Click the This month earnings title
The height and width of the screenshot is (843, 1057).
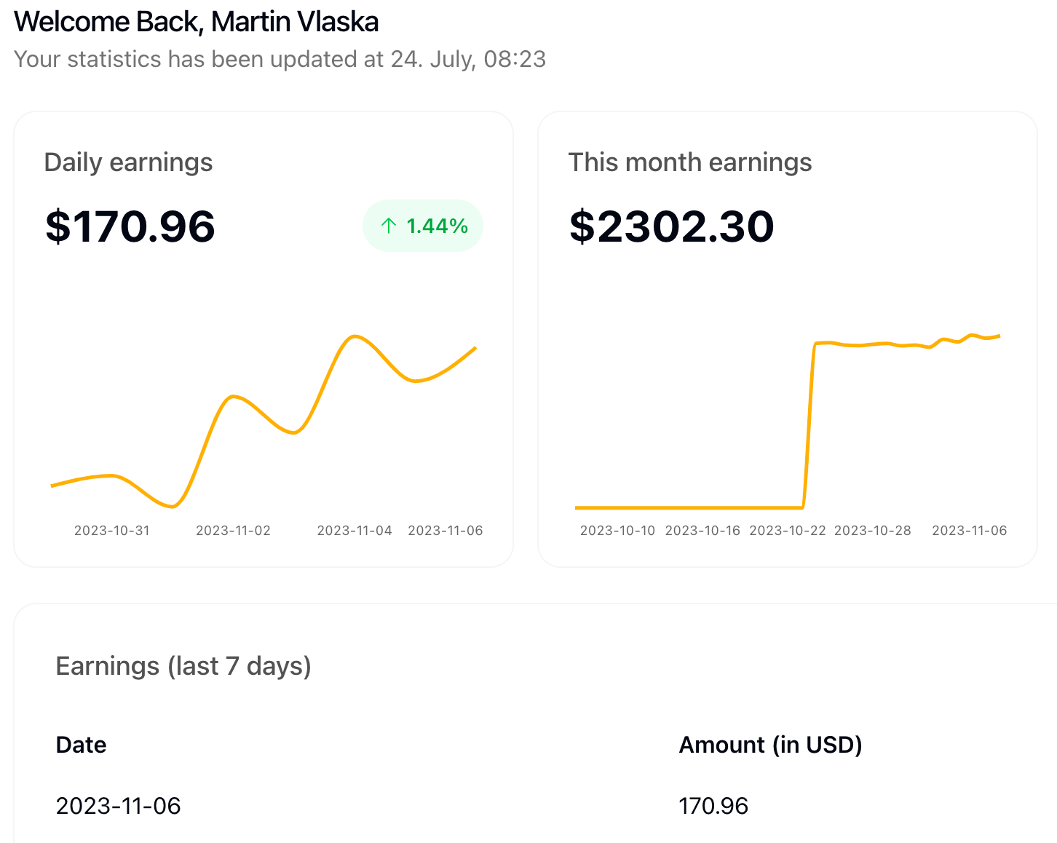point(689,162)
